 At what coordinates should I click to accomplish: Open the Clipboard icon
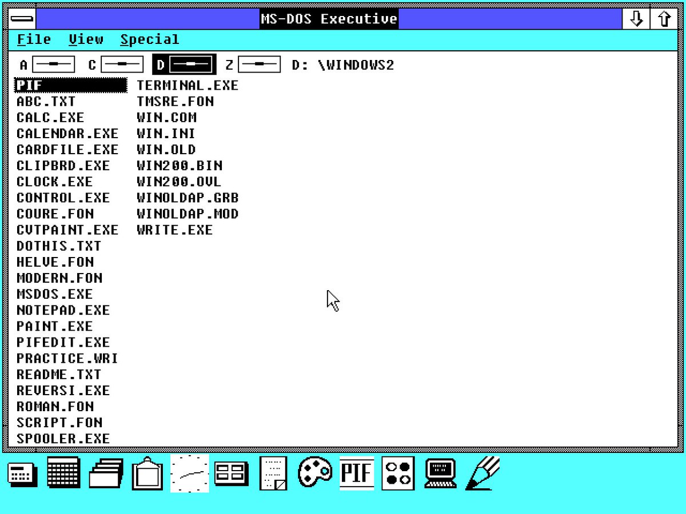click(147, 473)
